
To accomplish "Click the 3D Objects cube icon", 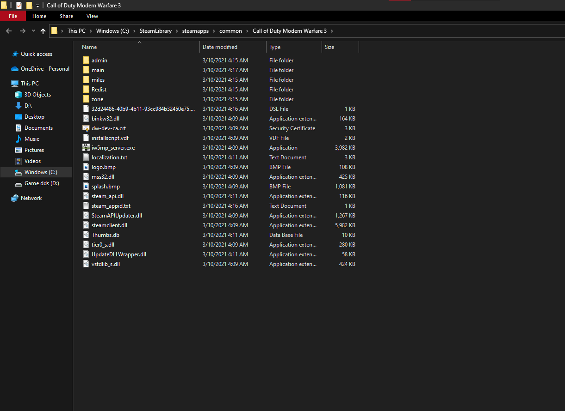I will pos(19,95).
